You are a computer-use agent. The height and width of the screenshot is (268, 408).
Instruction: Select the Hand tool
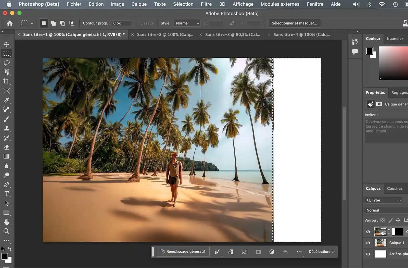6,222
